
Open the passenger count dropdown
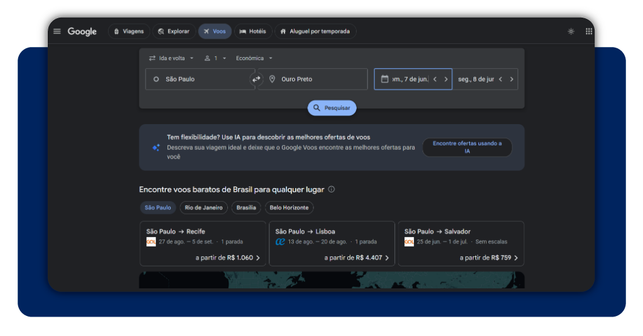215,58
